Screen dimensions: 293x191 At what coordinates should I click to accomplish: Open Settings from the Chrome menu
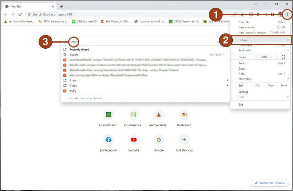click(243, 92)
